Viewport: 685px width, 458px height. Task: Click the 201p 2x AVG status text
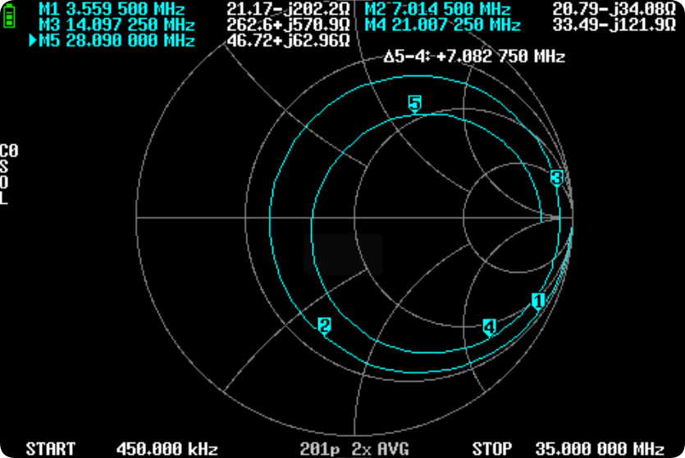354,449
